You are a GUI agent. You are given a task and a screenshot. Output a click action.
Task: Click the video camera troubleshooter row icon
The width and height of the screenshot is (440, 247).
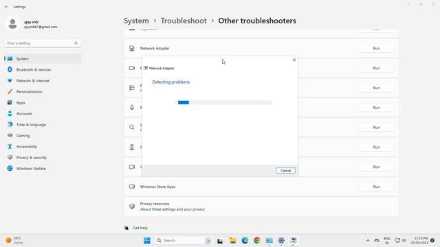click(131, 167)
